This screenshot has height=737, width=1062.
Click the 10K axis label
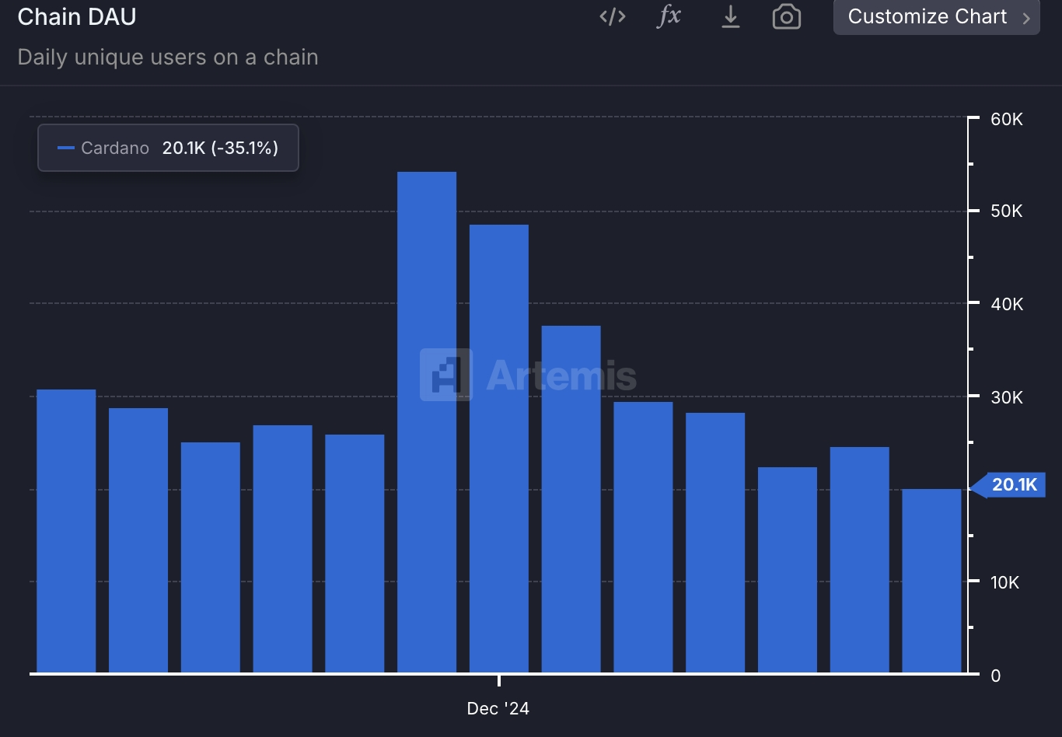pos(1004,582)
